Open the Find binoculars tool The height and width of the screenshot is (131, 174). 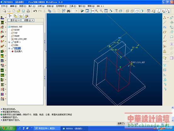pyautogui.click(x=69, y=11)
